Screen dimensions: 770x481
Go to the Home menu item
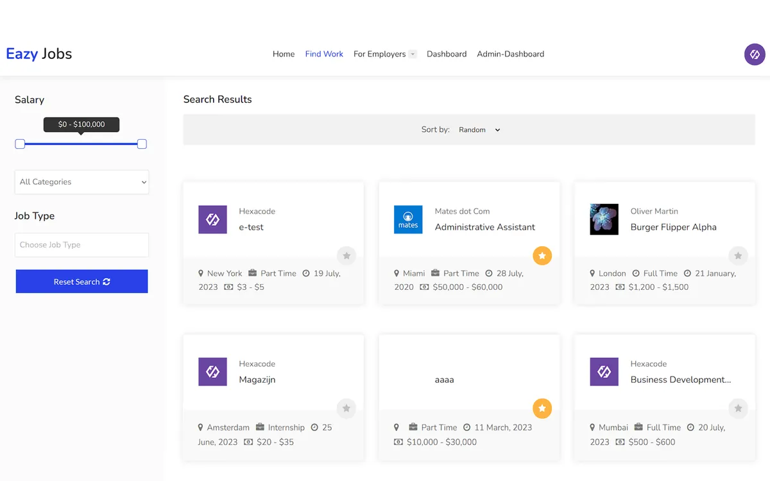pos(284,54)
